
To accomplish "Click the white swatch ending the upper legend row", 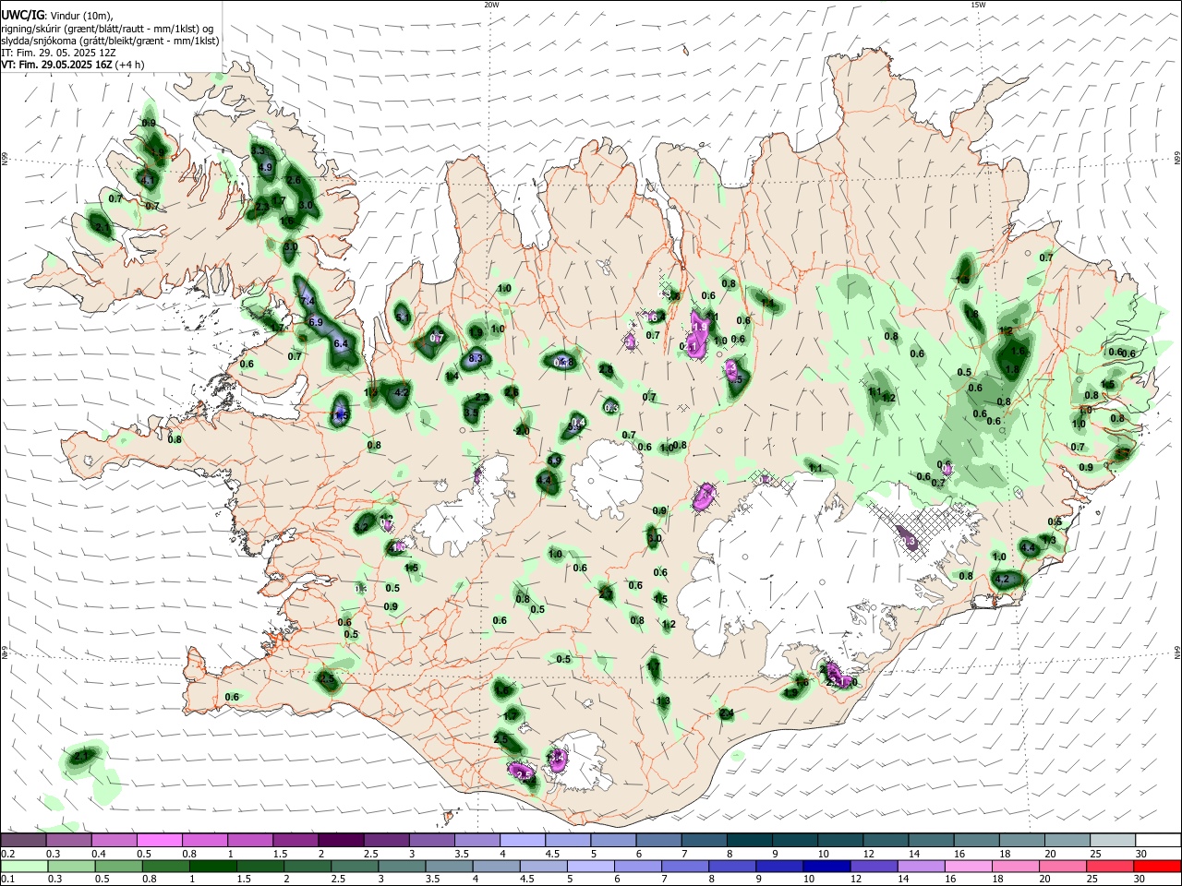I will [x=1158, y=841].
